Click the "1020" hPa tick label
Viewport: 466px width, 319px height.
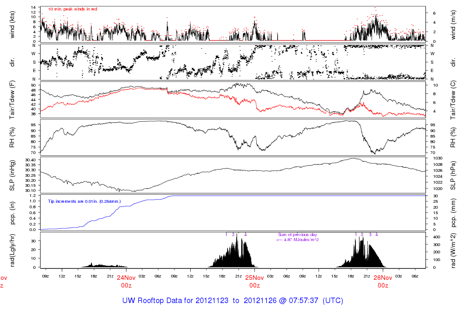tap(438, 189)
